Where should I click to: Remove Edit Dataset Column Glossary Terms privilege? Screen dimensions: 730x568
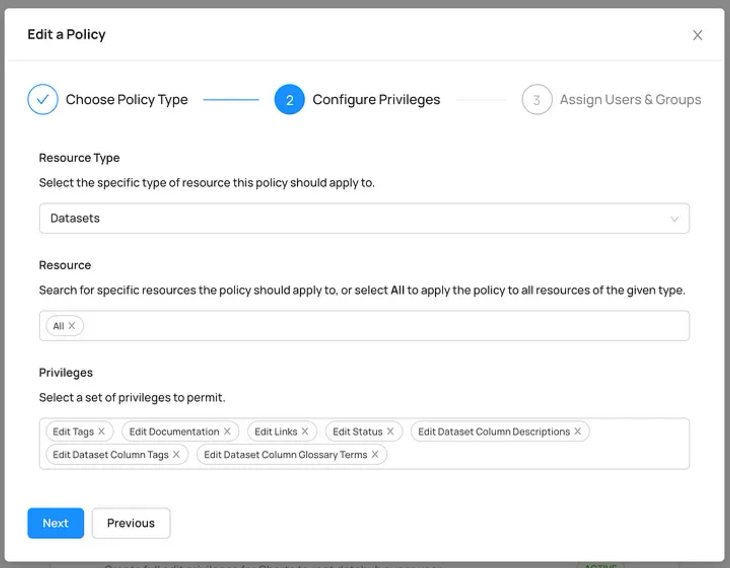click(375, 454)
